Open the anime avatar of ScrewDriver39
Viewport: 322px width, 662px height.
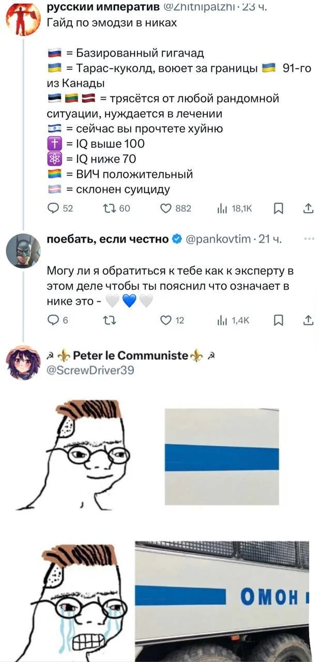tap(23, 363)
